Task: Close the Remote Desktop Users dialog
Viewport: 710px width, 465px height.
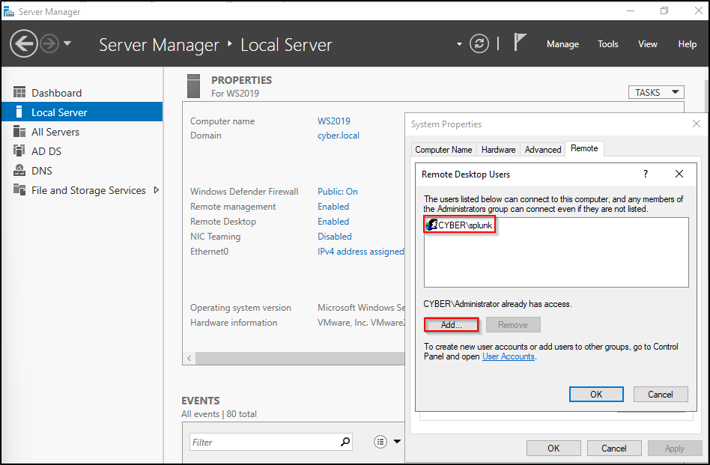Action: pos(679,174)
